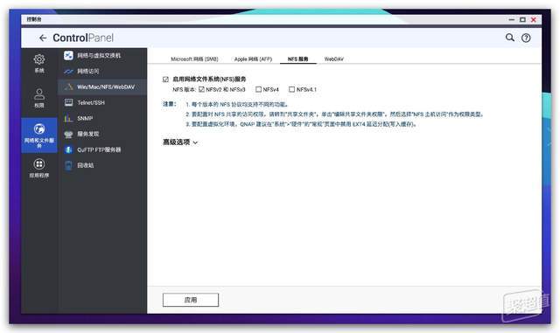Image resolution: width=560 pixels, height=333 pixels.
Task: Open the SNMP sidebar entry
Action: [102, 118]
